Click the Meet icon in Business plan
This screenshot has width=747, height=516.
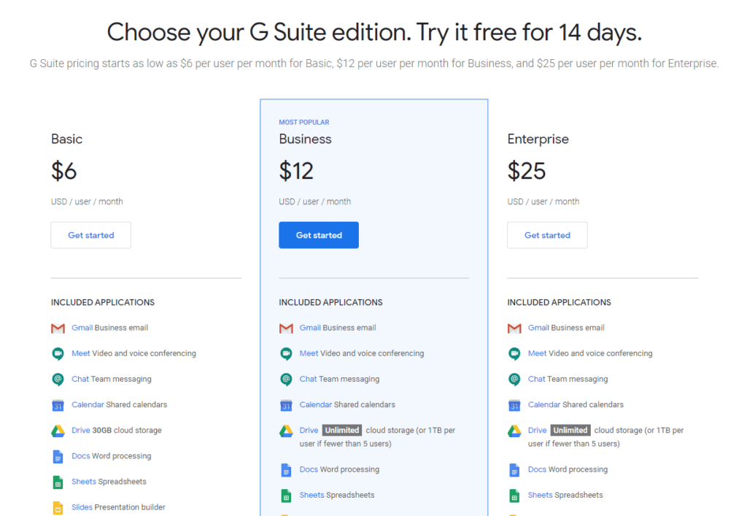coord(286,353)
